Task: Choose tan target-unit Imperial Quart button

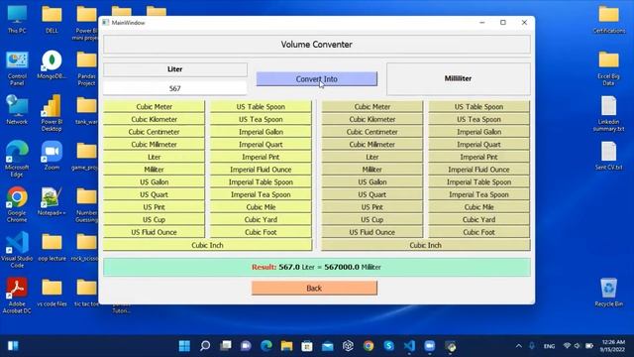Action: click(478, 144)
